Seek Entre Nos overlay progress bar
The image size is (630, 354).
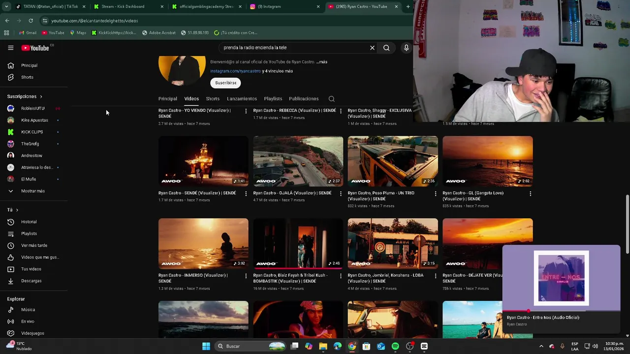pos(561,311)
